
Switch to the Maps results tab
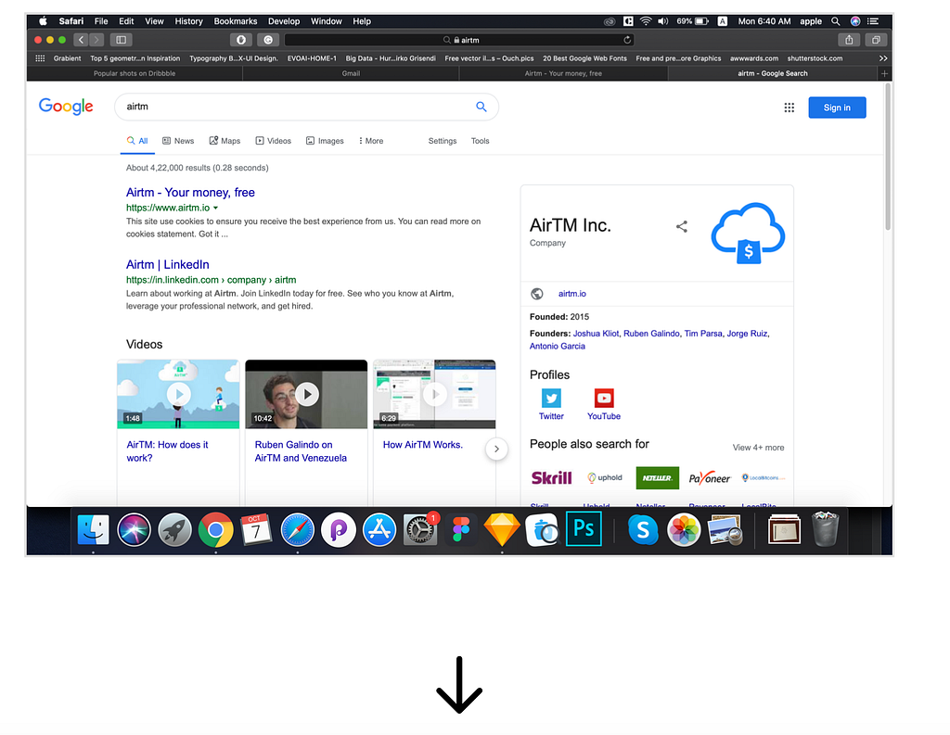tap(225, 141)
